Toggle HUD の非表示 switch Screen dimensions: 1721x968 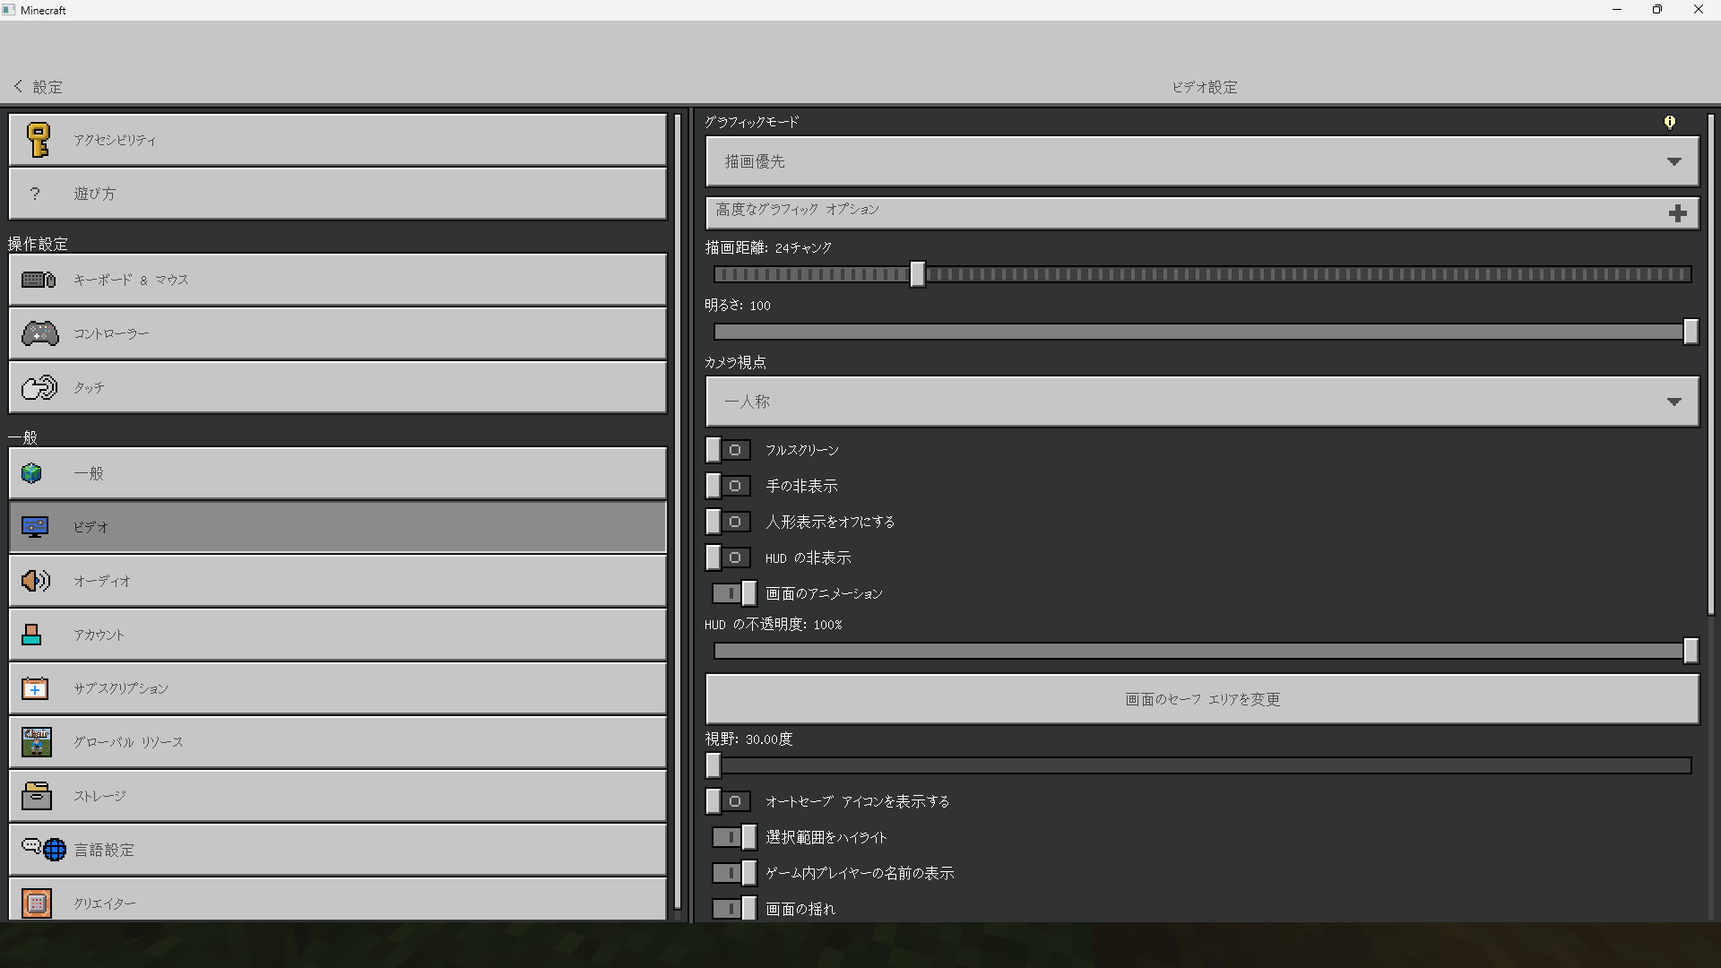(x=727, y=557)
